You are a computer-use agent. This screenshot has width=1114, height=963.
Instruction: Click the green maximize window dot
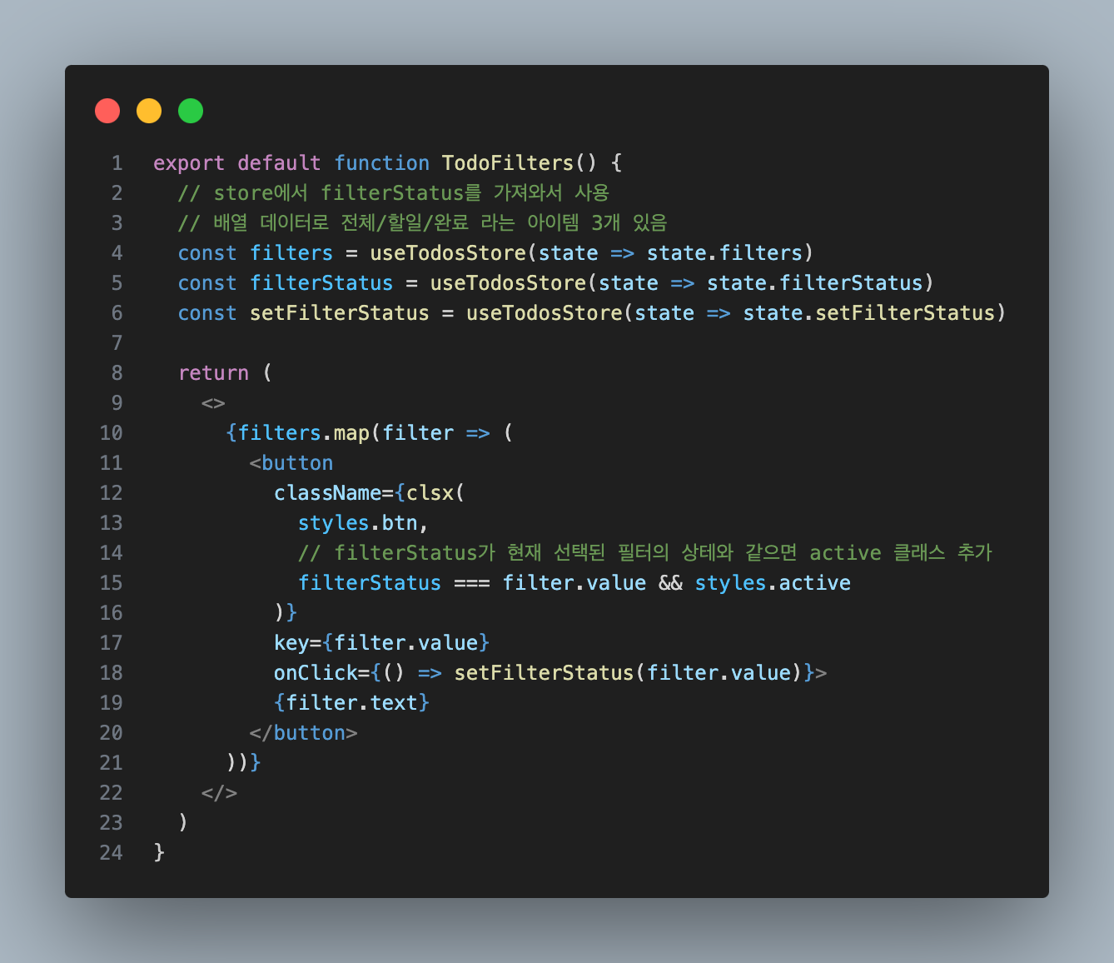tap(191, 111)
